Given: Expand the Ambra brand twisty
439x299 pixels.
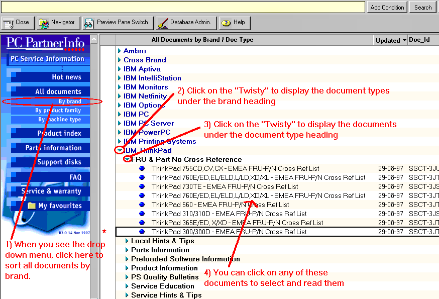Looking at the screenshot, I should coord(120,51).
